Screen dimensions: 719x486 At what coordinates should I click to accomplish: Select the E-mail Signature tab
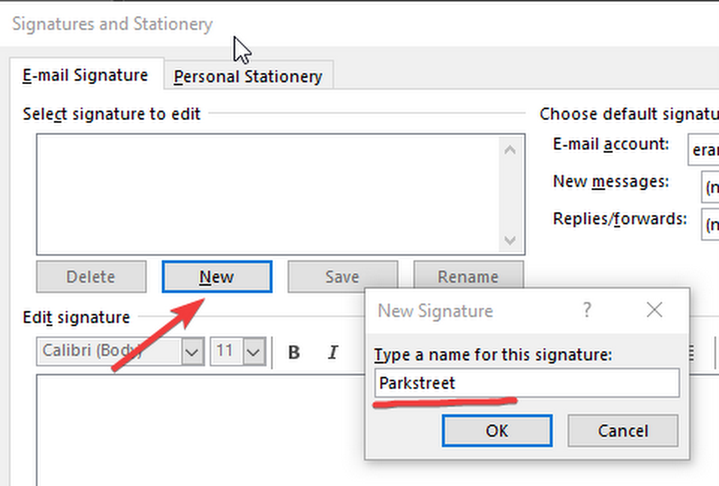click(85, 75)
